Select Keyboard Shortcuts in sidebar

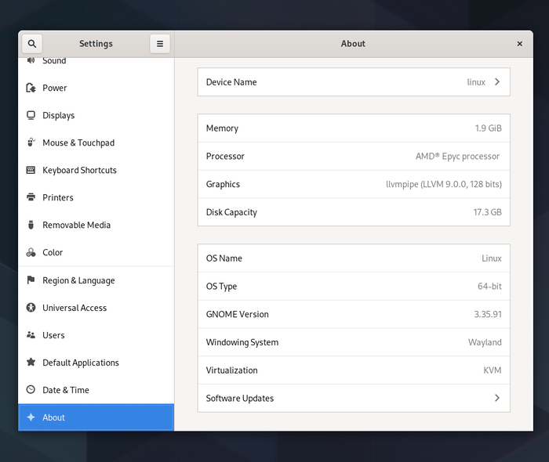click(96, 170)
